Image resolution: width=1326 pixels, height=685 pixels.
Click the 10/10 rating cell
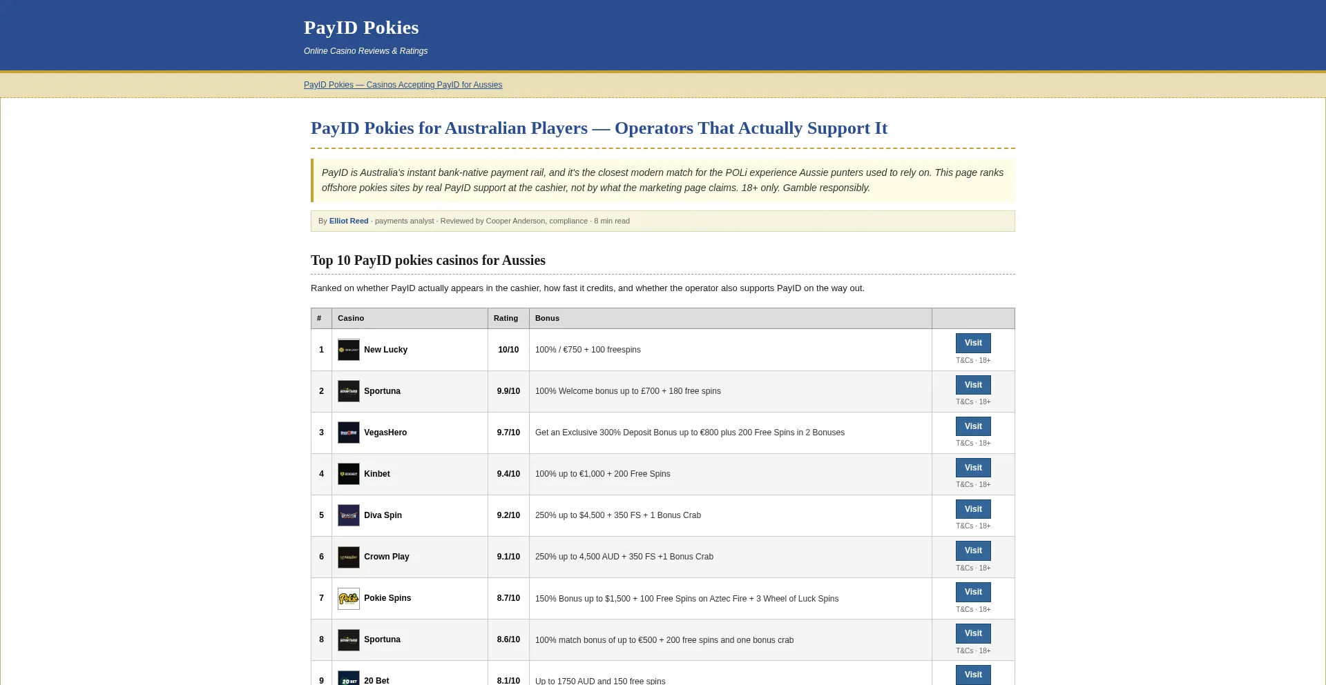pos(508,350)
